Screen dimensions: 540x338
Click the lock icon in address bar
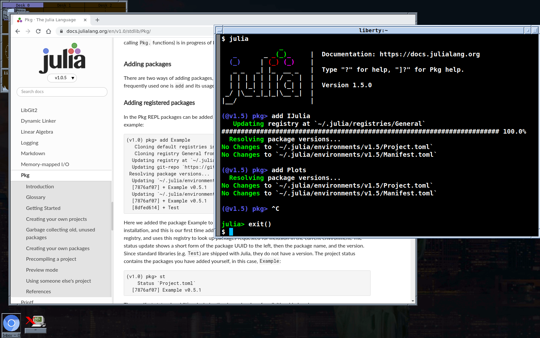[x=61, y=31]
